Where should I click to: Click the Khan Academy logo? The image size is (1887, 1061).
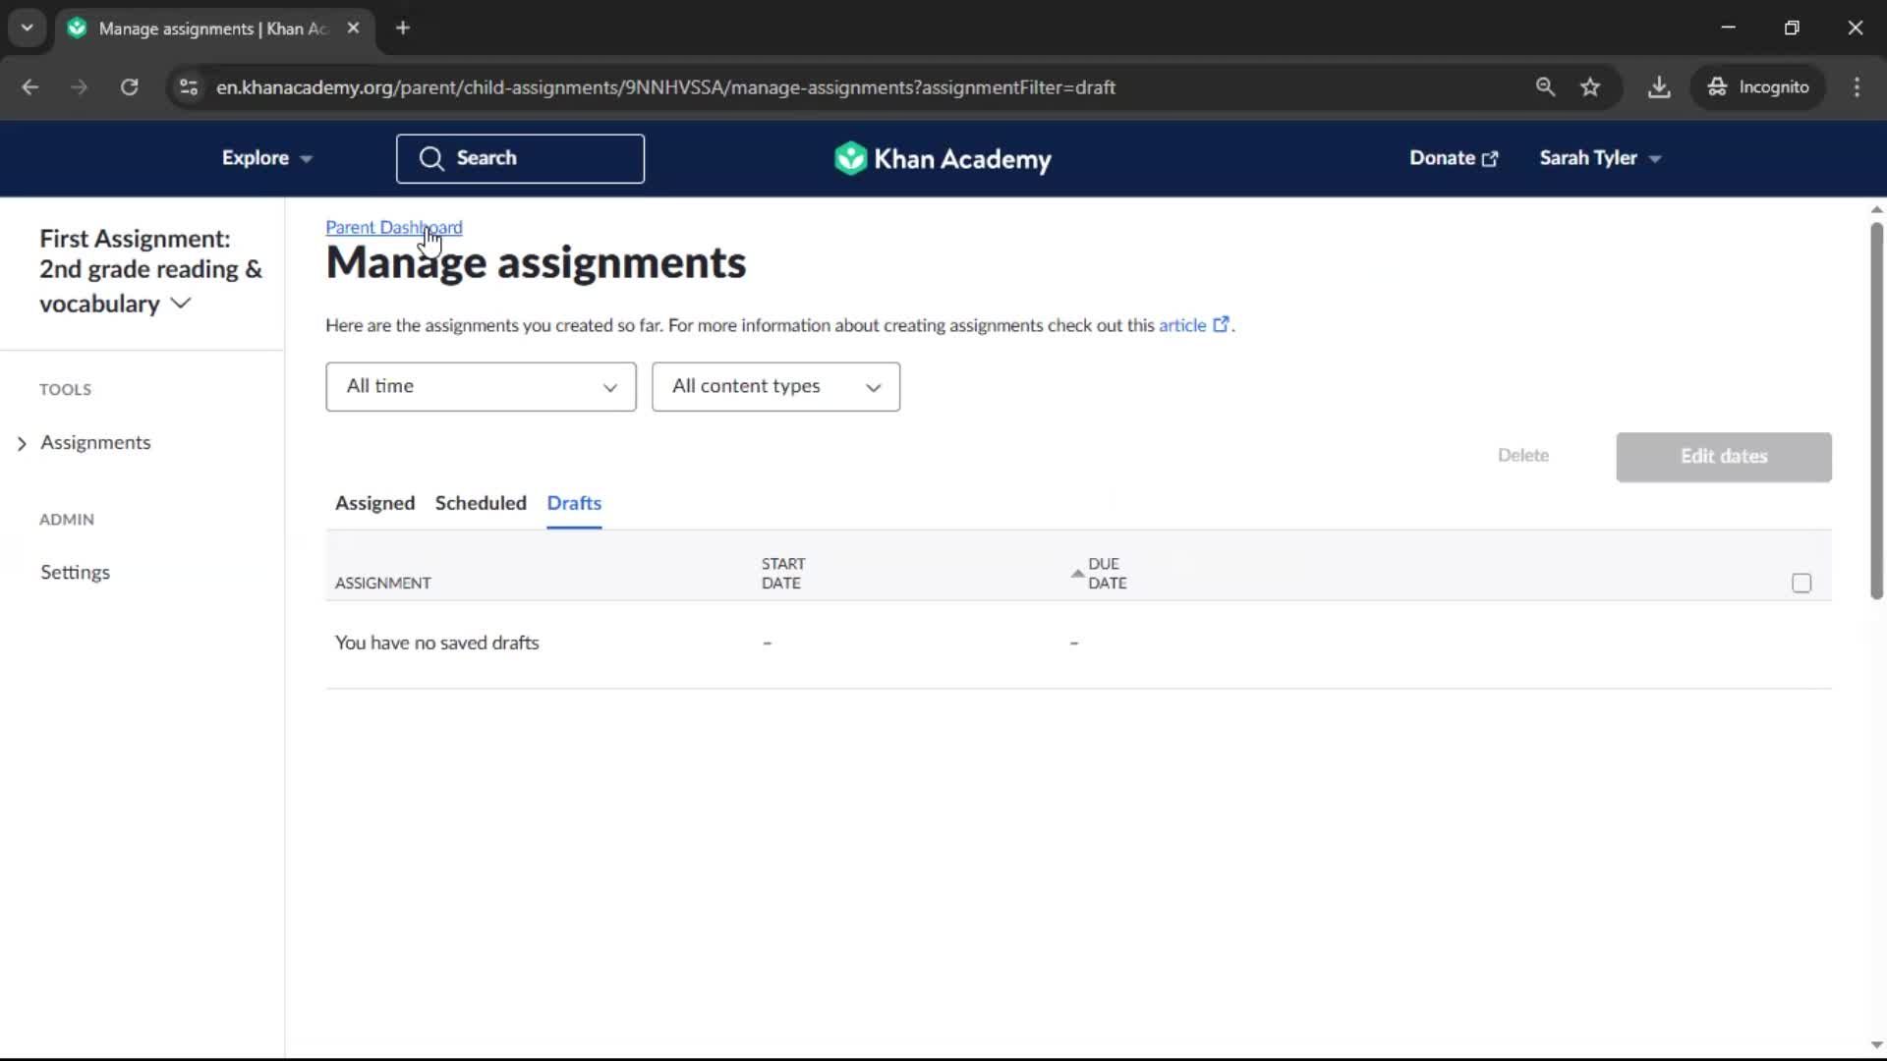pos(943,158)
